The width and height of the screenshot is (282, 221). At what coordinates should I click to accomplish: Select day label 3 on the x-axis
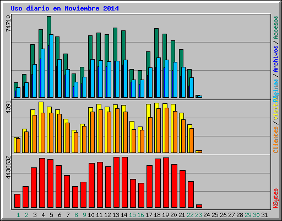click(35, 215)
